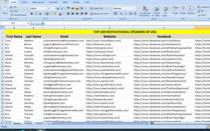Click the Insert Function fx icon
Image resolution: width=210 pixels, height=131 pixels.
42,23
